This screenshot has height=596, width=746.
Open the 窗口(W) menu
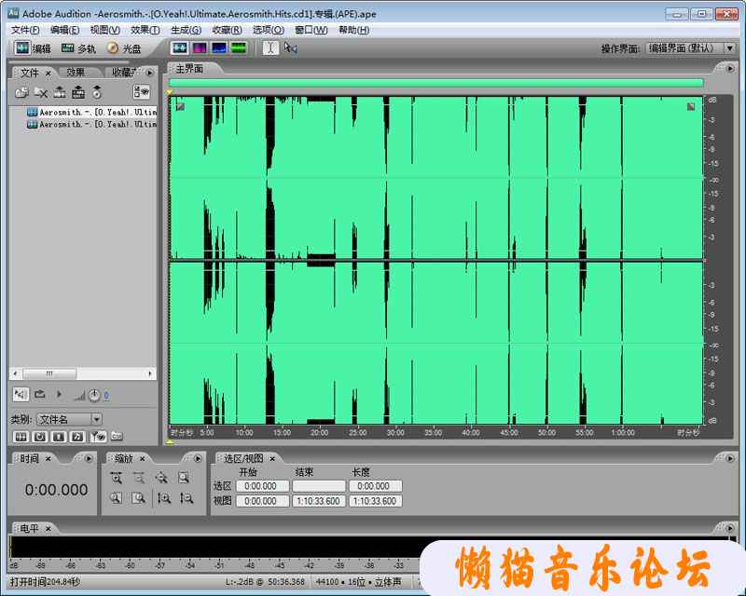(x=311, y=30)
